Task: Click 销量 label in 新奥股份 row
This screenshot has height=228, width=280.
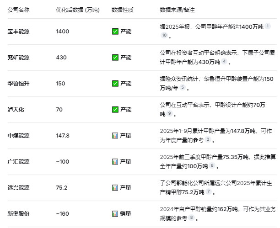Action: point(125,214)
